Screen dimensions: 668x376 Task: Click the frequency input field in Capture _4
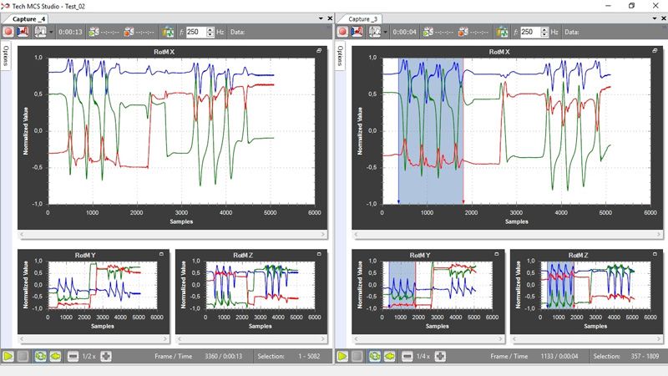pyautogui.click(x=194, y=32)
